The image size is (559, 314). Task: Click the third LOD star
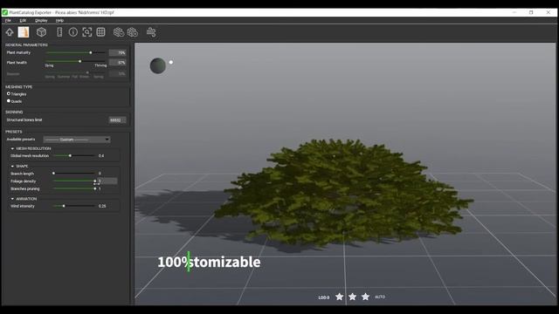(365, 297)
